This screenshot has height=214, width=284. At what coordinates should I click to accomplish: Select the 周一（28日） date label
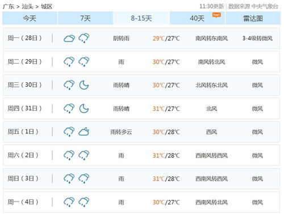[24, 38]
